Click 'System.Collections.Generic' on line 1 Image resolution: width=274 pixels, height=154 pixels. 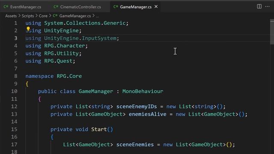point(85,23)
